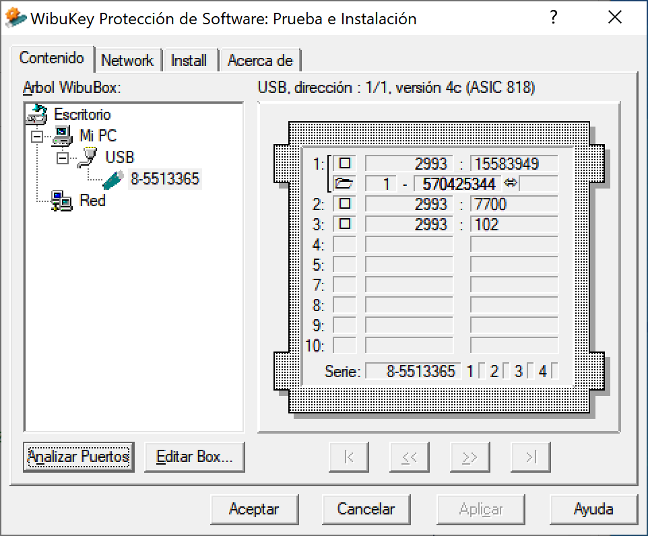Select the Mi PC tree label

pyautogui.click(x=98, y=136)
